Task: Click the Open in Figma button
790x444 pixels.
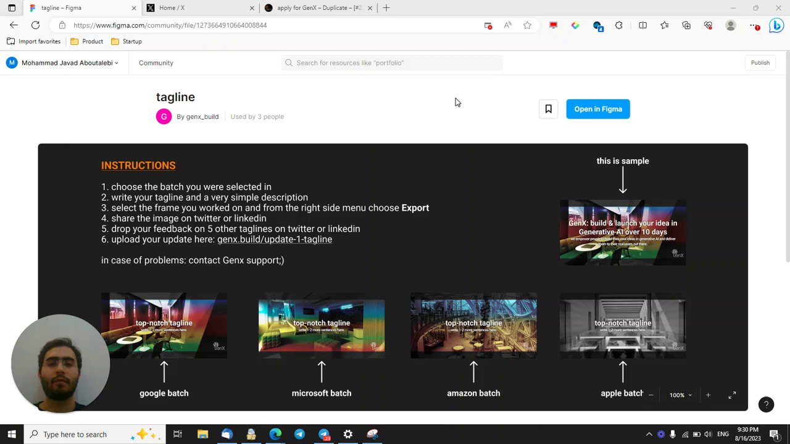Action: click(598, 109)
